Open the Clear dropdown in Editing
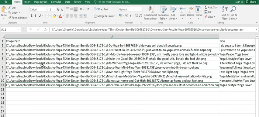Viewport: 259px width, 117px height. pyautogui.click(x=210, y=17)
